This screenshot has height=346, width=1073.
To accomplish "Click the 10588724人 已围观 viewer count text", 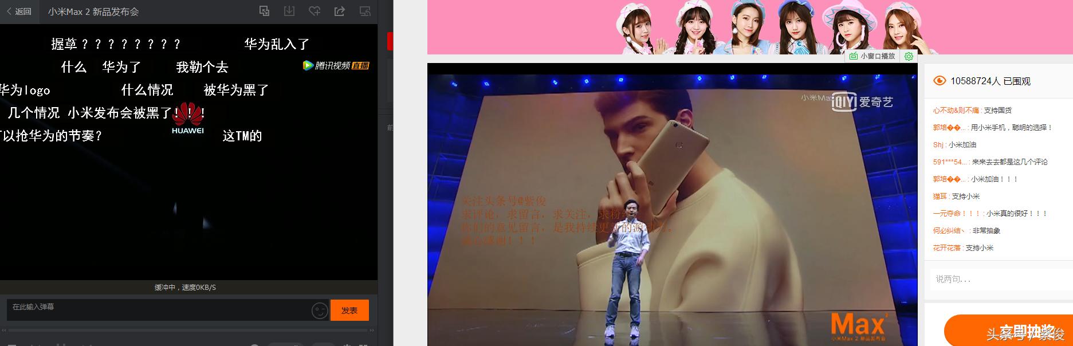I will [x=990, y=81].
